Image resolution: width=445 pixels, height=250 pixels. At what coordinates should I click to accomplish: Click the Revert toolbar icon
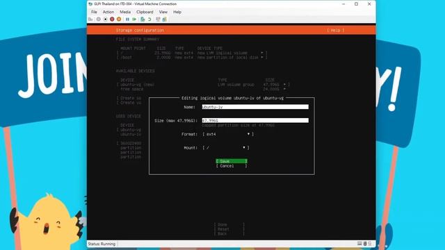pyautogui.click(x=149, y=19)
